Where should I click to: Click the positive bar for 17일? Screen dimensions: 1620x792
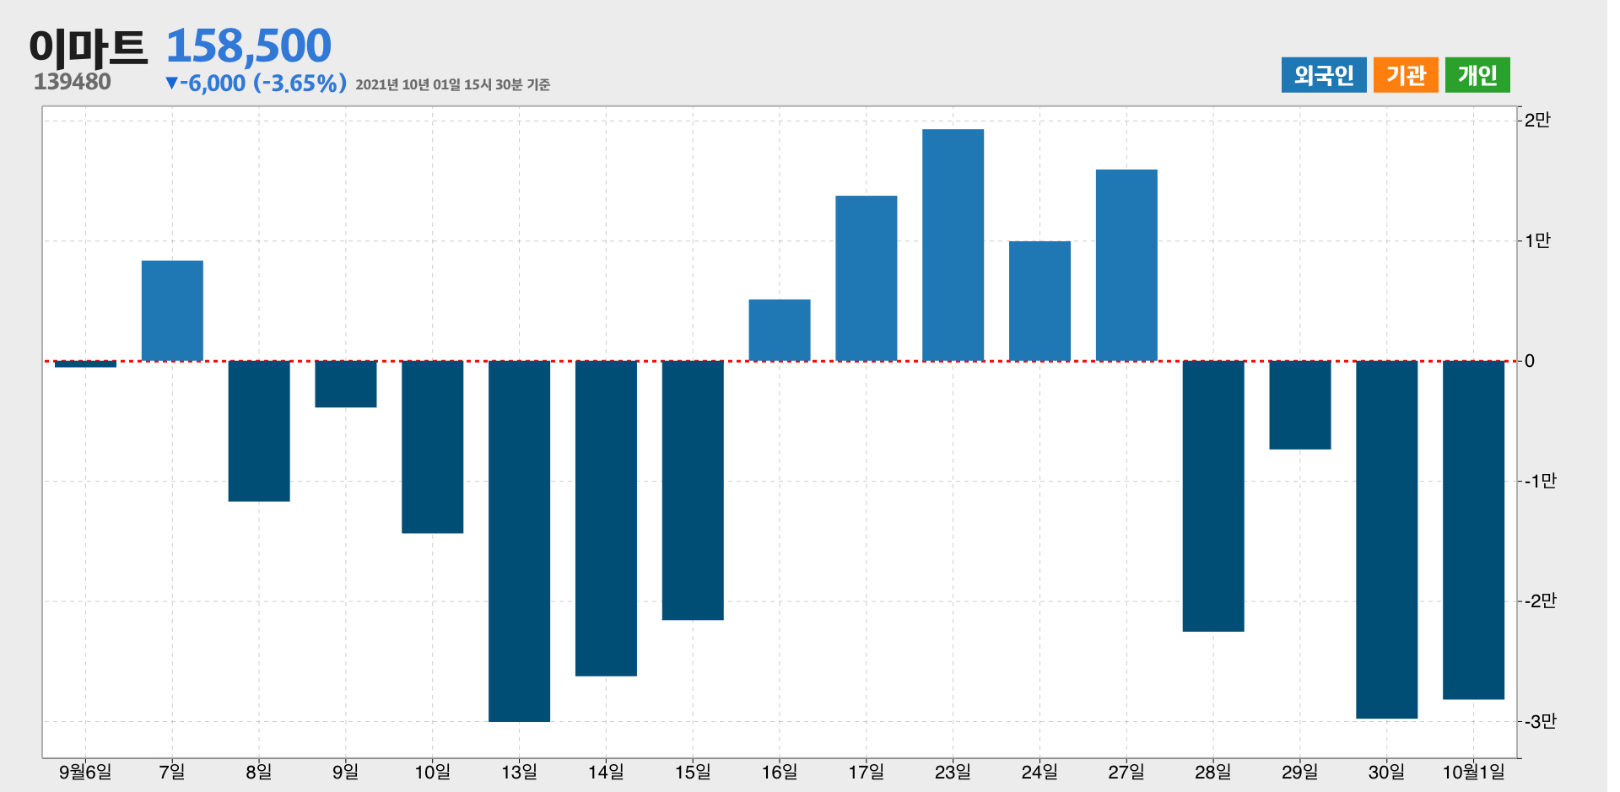(x=867, y=278)
